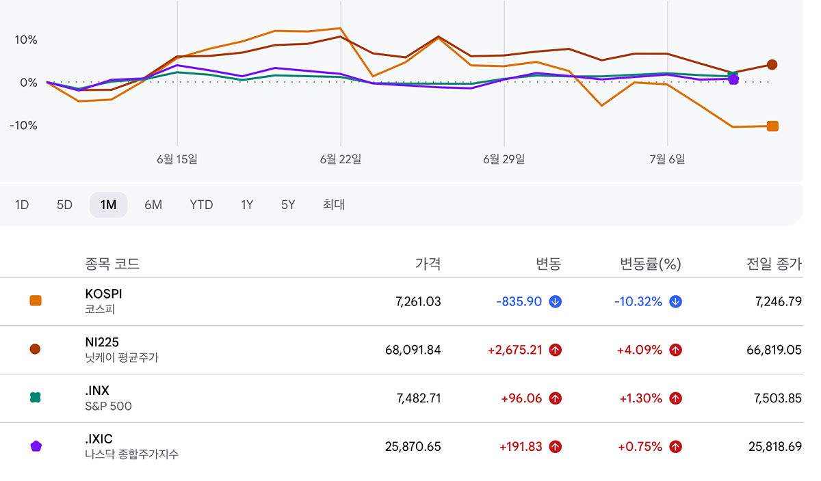The width and height of the screenshot is (821, 481).
Task: Click Nasdaq price 25,870.65
Action: click(x=413, y=447)
